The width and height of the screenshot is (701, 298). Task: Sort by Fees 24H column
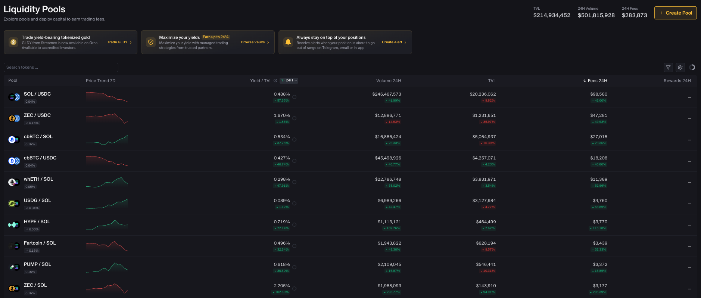595,81
